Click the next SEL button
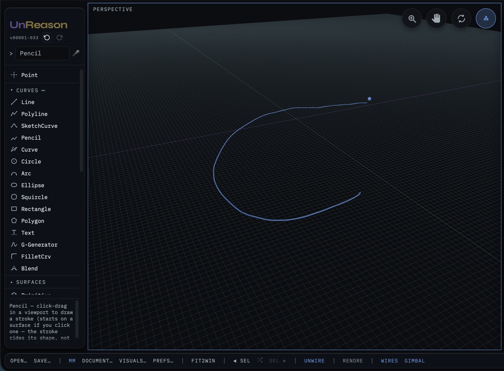This screenshot has width=504, height=371. tap(278, 361)
